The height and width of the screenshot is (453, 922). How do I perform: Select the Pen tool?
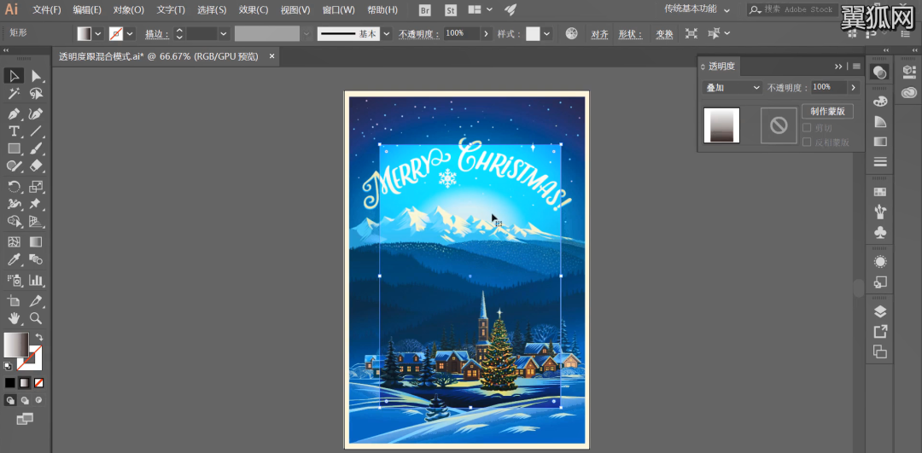(15, 113)
